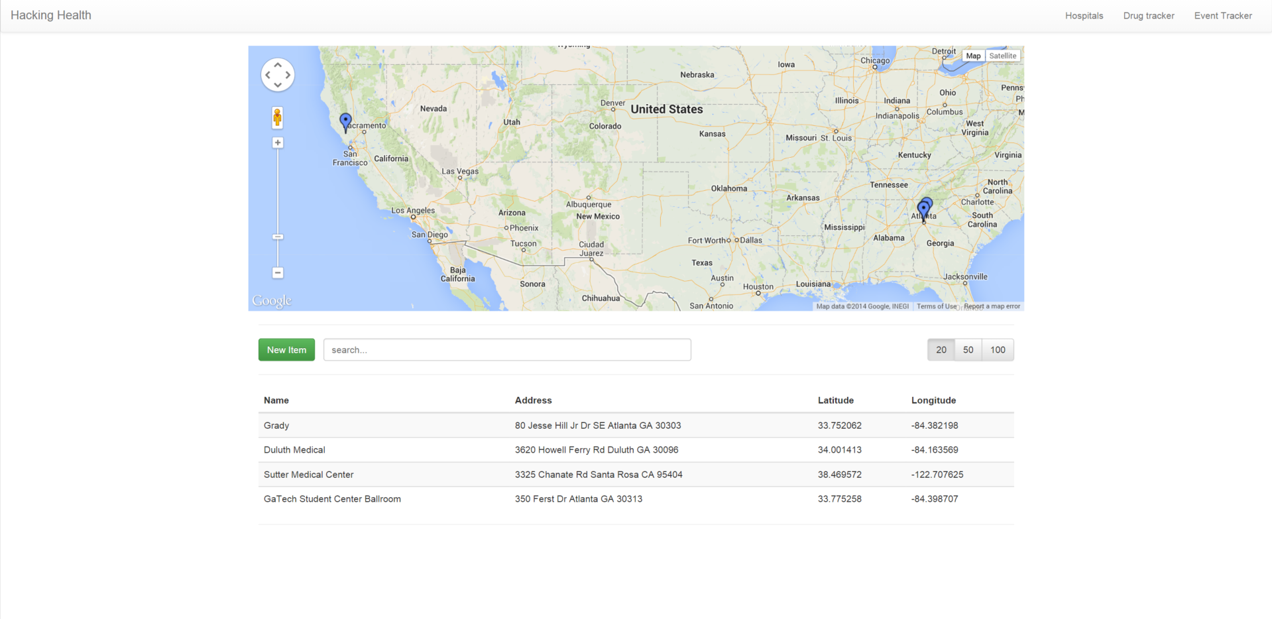Click the Address column header
This screenshot has width=1272, height=619.
pyautogui.click(x=534, y=400)
